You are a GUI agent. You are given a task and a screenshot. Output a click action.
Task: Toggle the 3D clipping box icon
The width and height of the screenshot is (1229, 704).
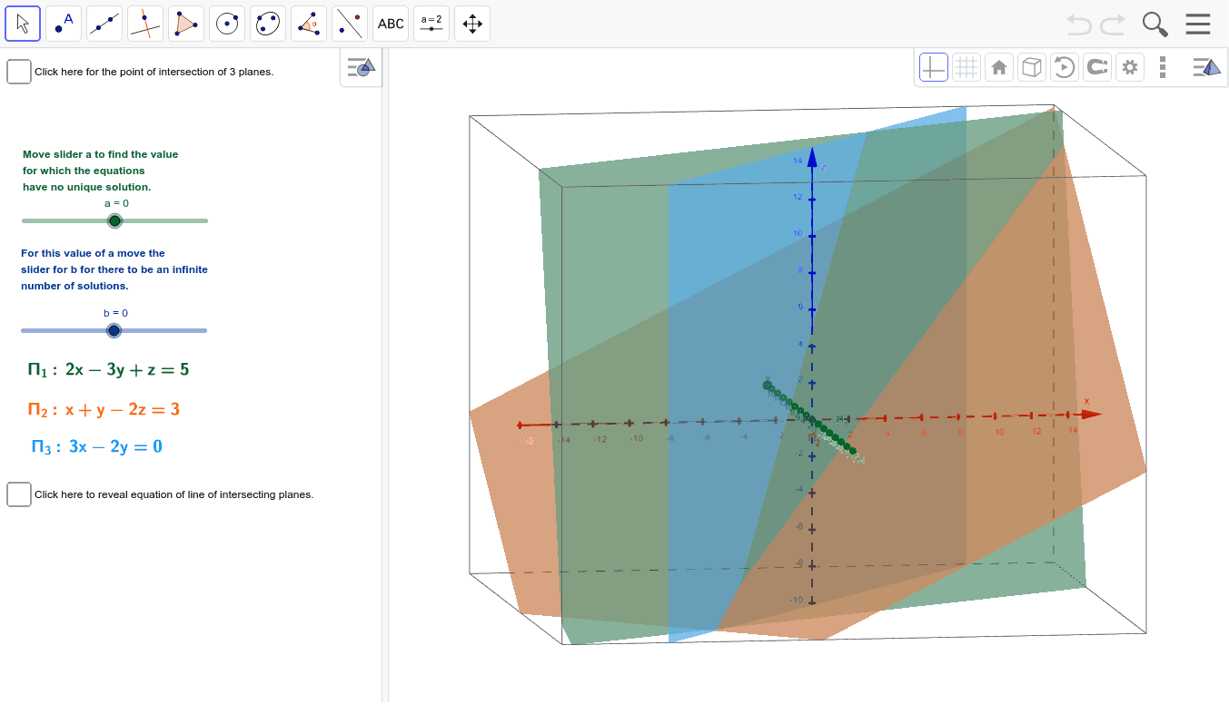click(1032, 66)
